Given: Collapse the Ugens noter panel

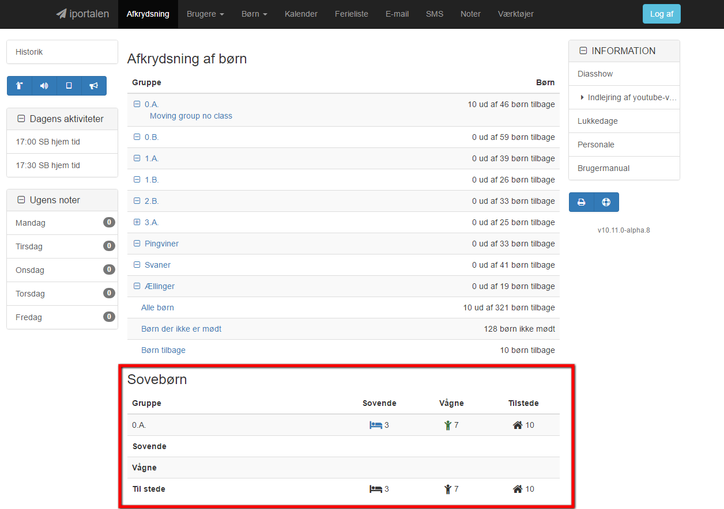Looking at the screenshot, I should pos(21,200).
